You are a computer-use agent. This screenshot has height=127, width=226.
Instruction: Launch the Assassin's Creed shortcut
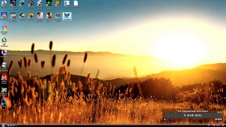(x=22, y=5)
